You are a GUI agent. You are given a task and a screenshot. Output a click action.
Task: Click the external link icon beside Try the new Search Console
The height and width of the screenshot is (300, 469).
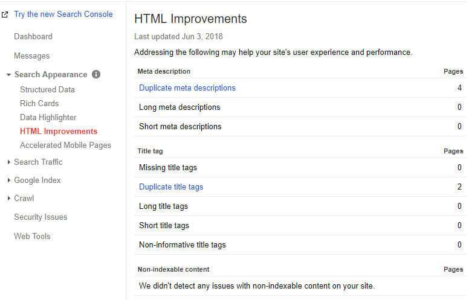click(x=5, y=14)
